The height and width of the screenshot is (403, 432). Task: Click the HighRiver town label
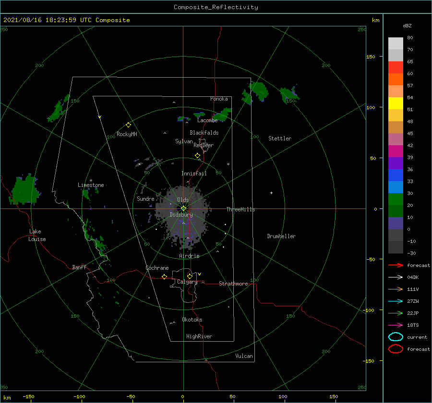[x=199, y=336]
